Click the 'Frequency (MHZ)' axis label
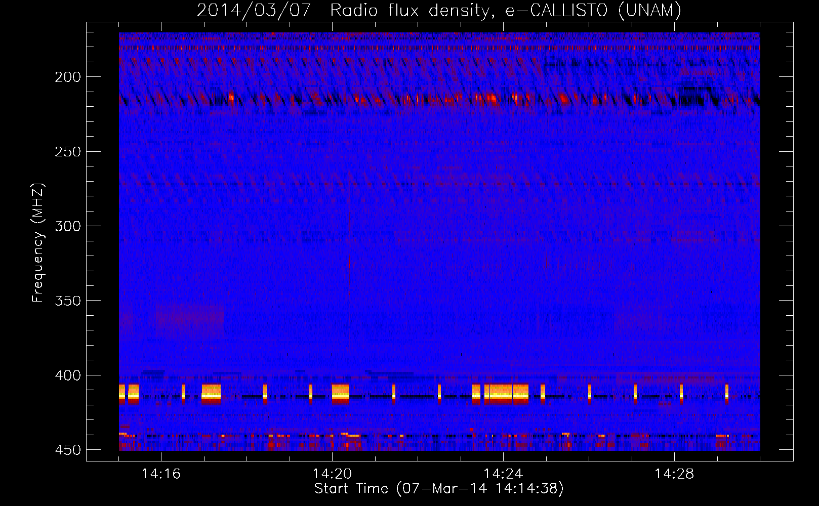The width and height of the screenshot is (819, 506). (x=38, y=243)
